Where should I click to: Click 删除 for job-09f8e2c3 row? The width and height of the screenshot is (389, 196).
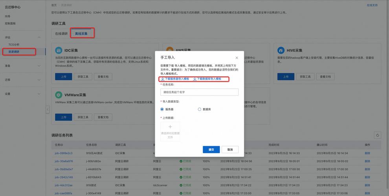[367, 153]
